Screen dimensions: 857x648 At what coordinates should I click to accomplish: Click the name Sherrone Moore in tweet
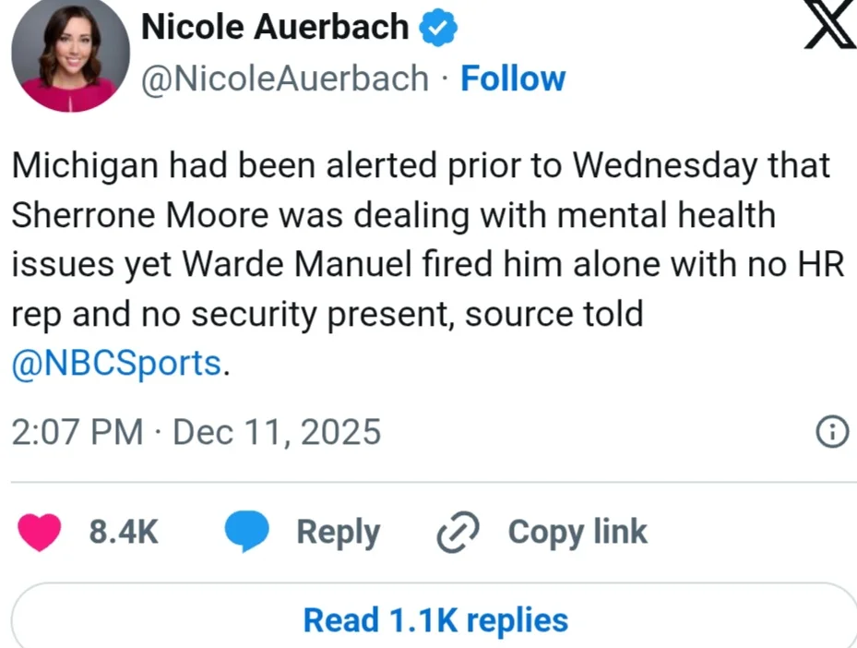click(136, 216)
